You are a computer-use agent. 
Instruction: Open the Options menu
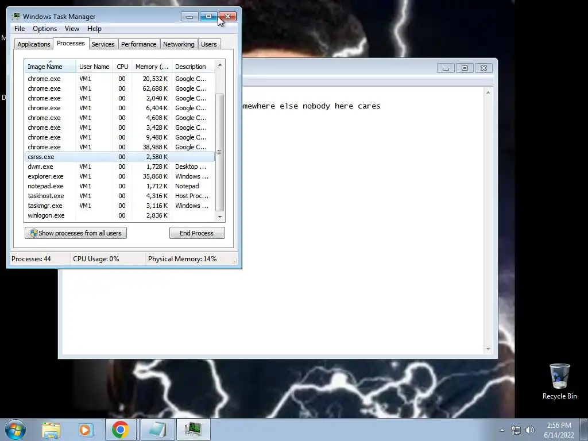coord(45,29)
